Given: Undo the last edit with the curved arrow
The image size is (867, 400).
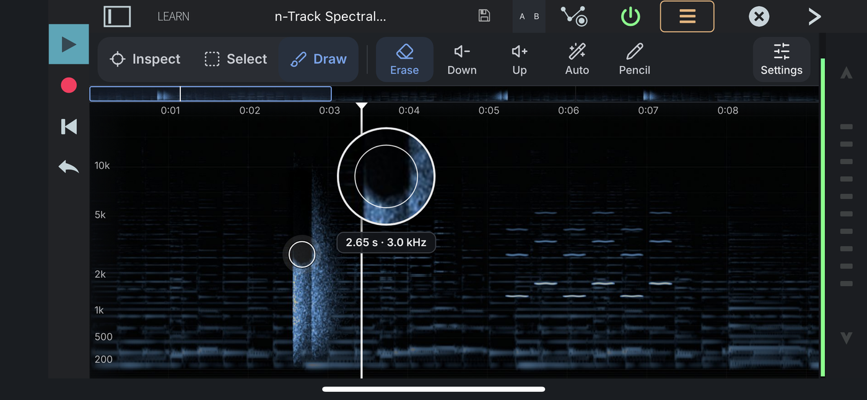Looking at the screenshot, I should (x=69, y=166).
